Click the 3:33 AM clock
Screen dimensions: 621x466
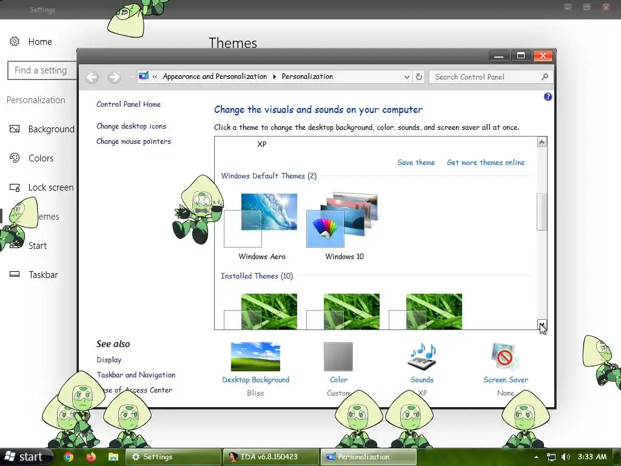coord(592,457)
